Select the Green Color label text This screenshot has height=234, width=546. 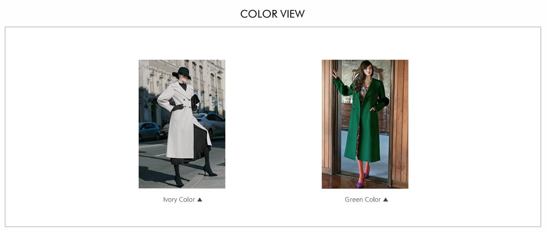click(362, 200)
